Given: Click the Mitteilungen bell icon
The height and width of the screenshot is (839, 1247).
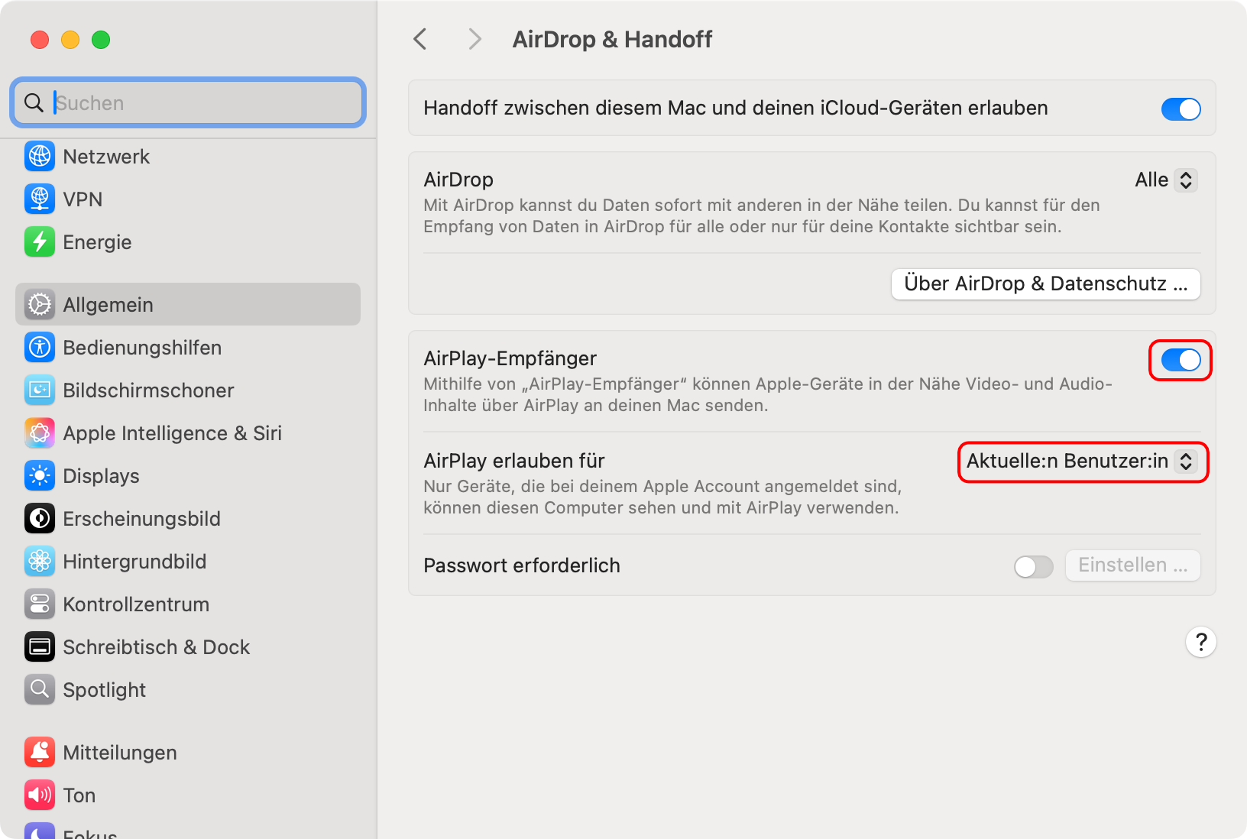Looking at the screenshot, I should (40, 753).
